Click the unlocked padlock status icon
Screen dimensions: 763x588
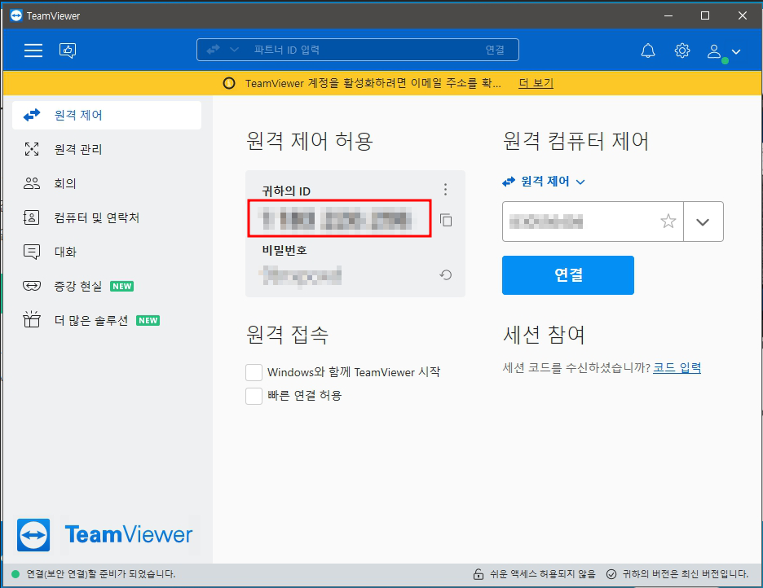[x=479, y=574]
